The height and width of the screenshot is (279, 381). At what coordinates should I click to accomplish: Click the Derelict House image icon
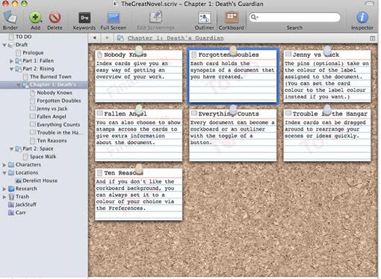tap(19, 181)
